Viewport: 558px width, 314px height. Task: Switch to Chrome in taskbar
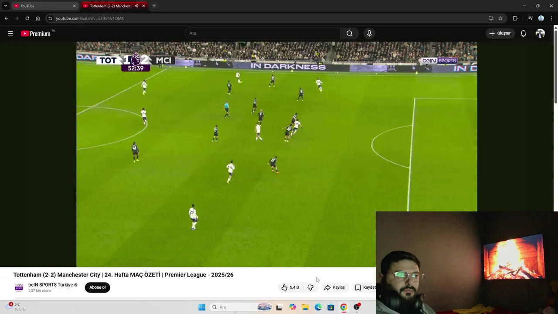click(x=344, y=307)
